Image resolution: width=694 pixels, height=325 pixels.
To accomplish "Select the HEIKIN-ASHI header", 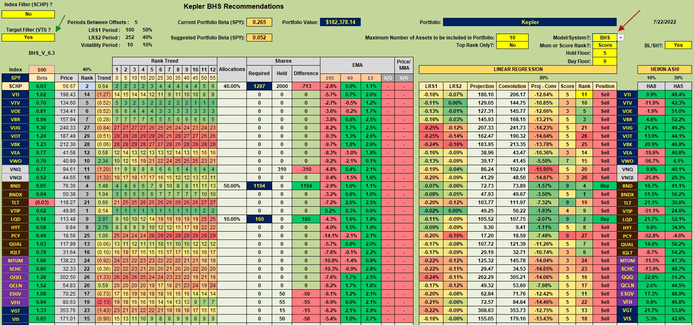I will click(x=664, y=69).
